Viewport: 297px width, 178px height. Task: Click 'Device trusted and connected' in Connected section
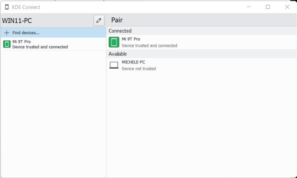[x=149, y=46]
